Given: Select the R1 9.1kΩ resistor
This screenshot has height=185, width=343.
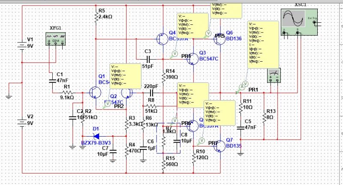Looking at the screenshot, I should 68,92.
